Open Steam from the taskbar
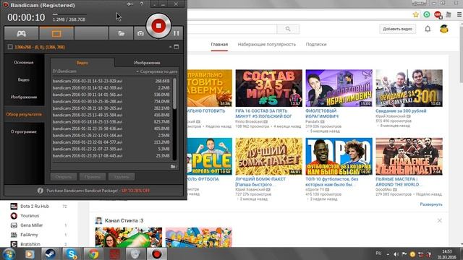This screenshot has height=260, width=463. coord(50,253)
